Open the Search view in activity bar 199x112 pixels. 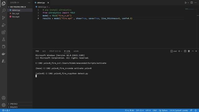click(x=3, y=11)
